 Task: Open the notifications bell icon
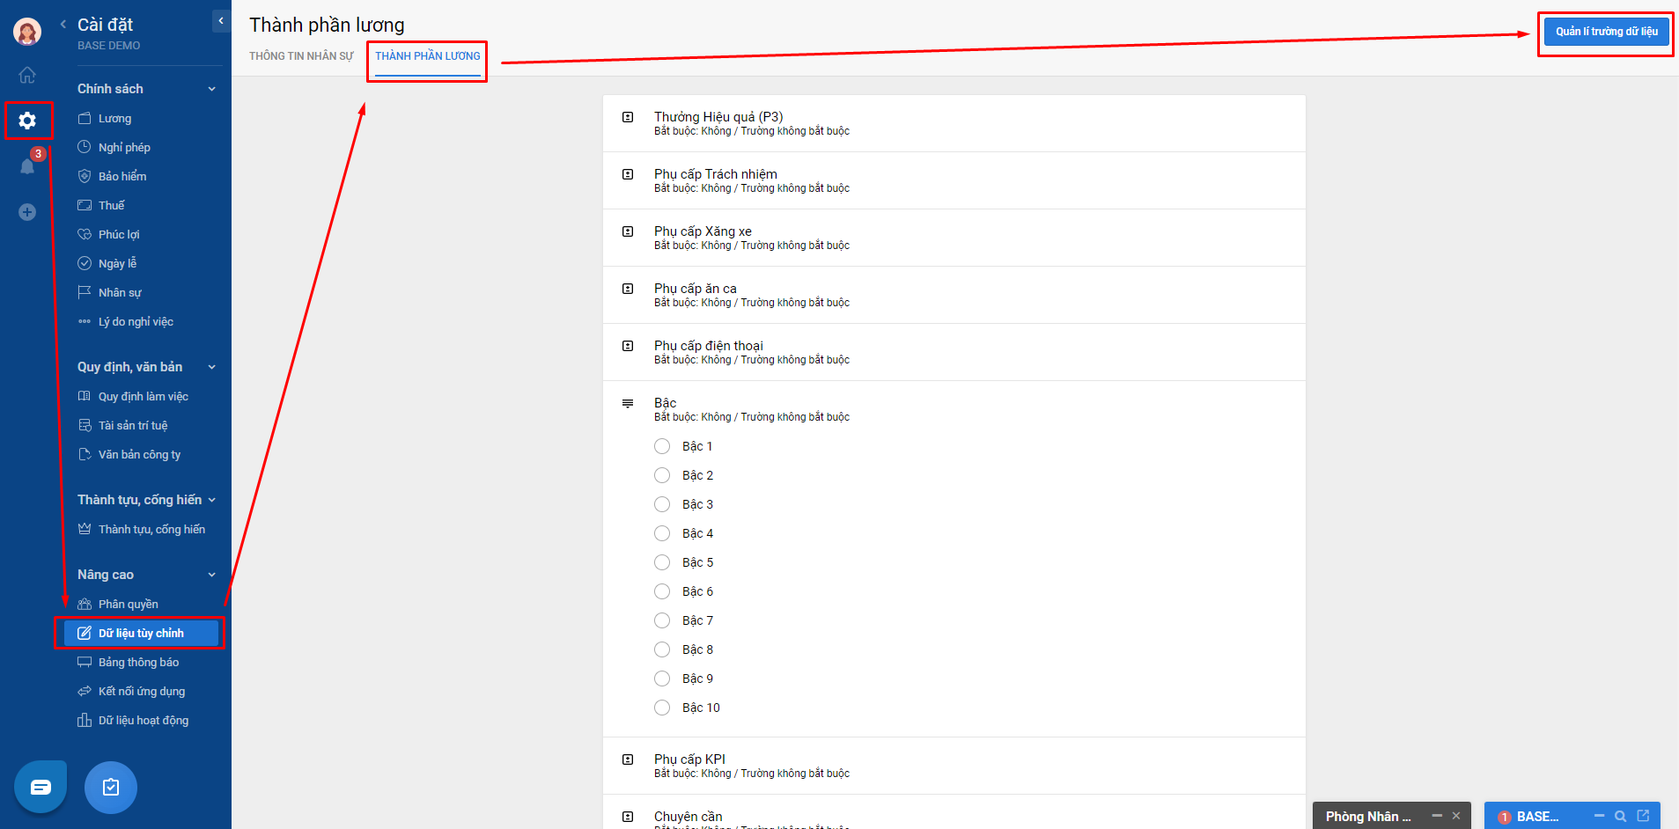click(27, 166)
